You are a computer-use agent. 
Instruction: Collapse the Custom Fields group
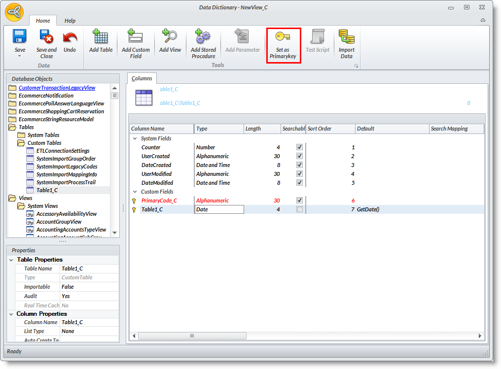click(135, 192)
